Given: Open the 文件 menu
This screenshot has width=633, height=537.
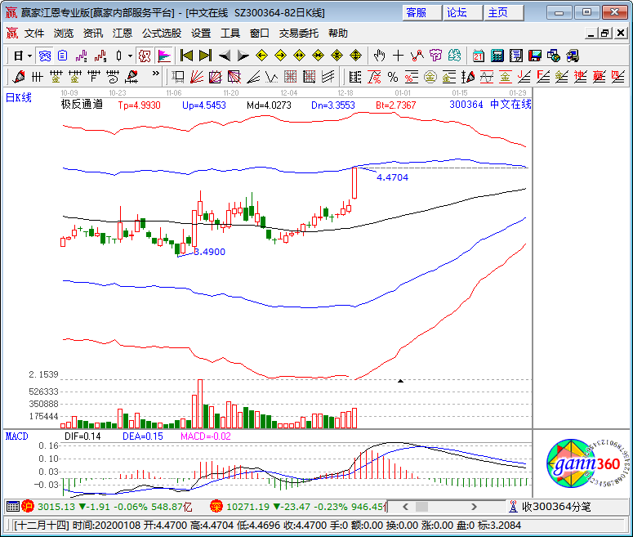Looking at the screenshot, I should 34,34.
